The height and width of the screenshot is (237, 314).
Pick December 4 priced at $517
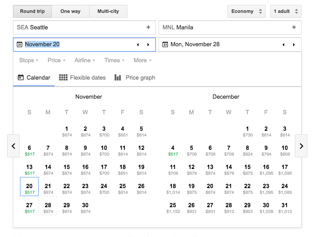click(x=173, y=150)
